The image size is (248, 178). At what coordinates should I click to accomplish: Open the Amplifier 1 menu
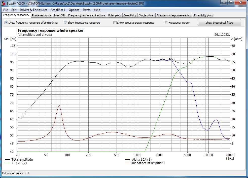point(58,10)
